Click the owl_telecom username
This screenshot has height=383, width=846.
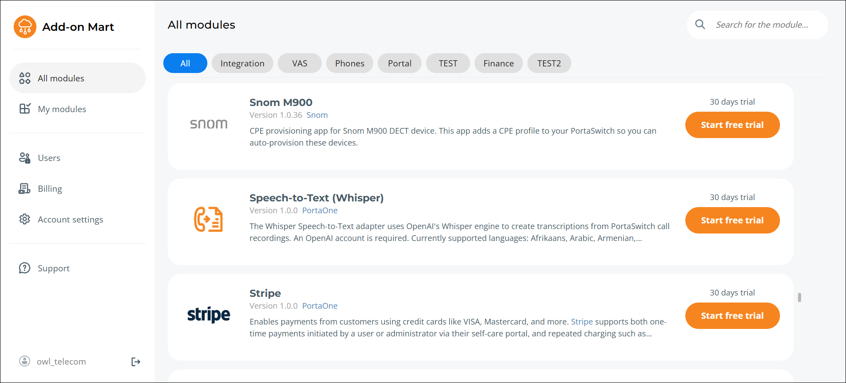(61, 361)
